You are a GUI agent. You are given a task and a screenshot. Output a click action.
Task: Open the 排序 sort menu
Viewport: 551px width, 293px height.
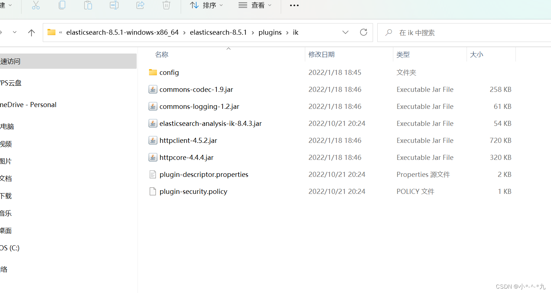click(x=207, y=5)
